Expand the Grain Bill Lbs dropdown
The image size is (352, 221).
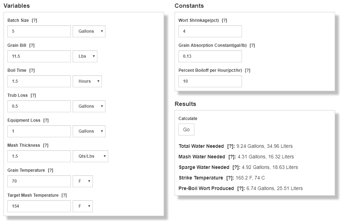click(85, 56)
